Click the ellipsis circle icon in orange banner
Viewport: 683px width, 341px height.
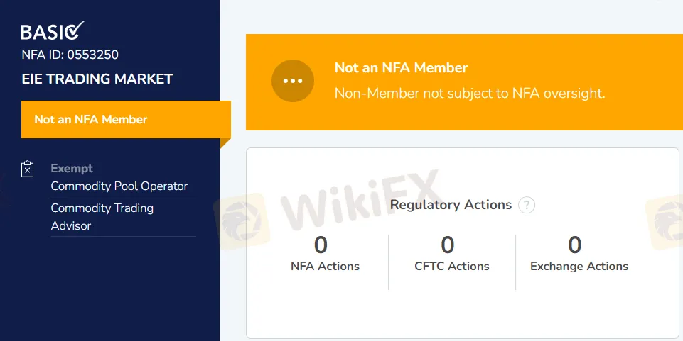[293, 81]
